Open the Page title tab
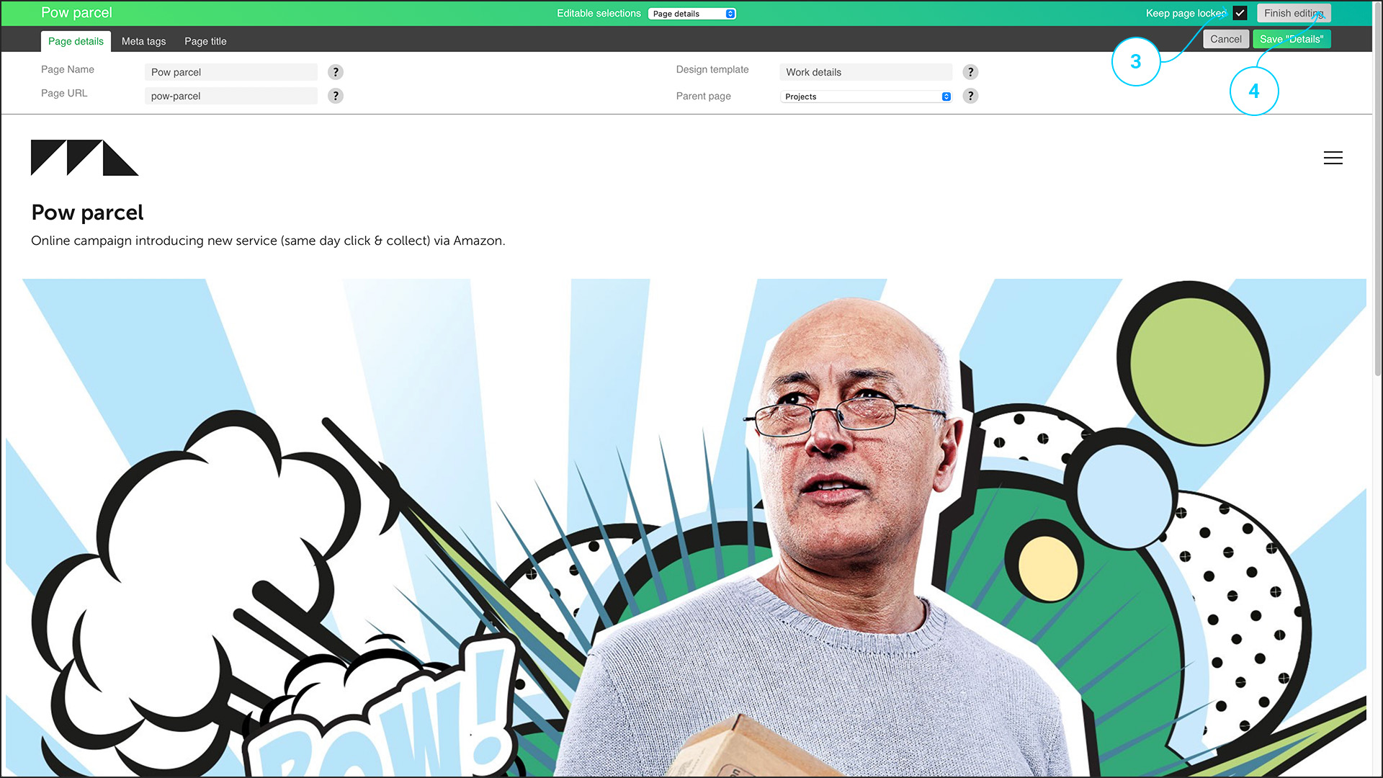Screen dimensions: 1383x778 [x=205, y=41]
